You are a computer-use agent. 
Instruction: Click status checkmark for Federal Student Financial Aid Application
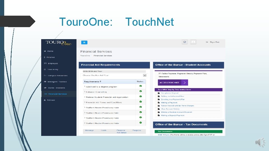[141, 96]
